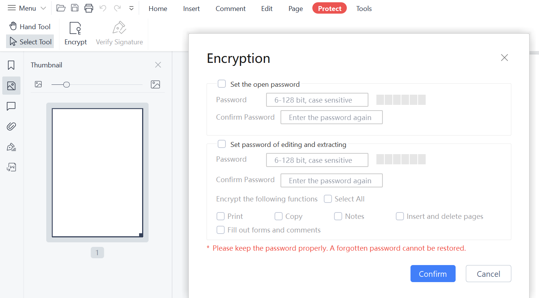Image resolution: width=539 pixels, height=298 pixels.
Task: Switch to the Insert tab
Action: (191, 8)
